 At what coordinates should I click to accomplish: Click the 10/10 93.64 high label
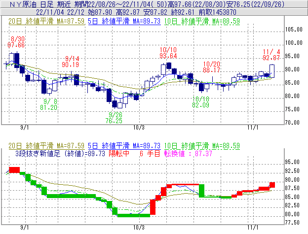pyautogui.click(x=168, y=53)
